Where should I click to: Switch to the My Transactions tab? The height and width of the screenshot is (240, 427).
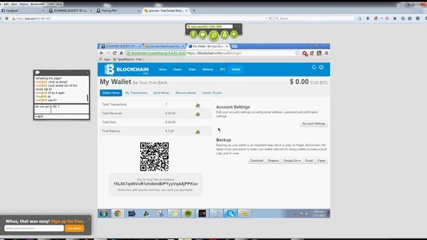[x=136, y=93]
